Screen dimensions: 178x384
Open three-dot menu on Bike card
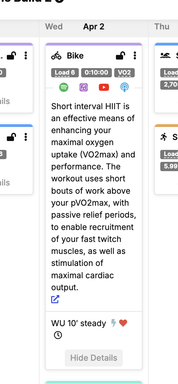[135, 55]
